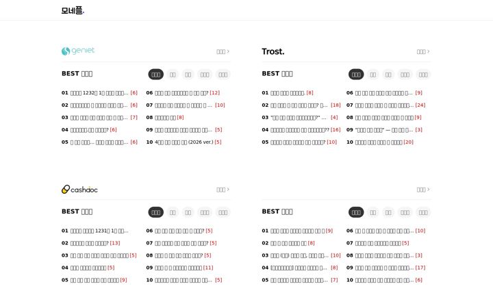493x308 pixels.
Task: Open cashdoc post 01 mentioning 1231
Action: (x=95, y=231)
